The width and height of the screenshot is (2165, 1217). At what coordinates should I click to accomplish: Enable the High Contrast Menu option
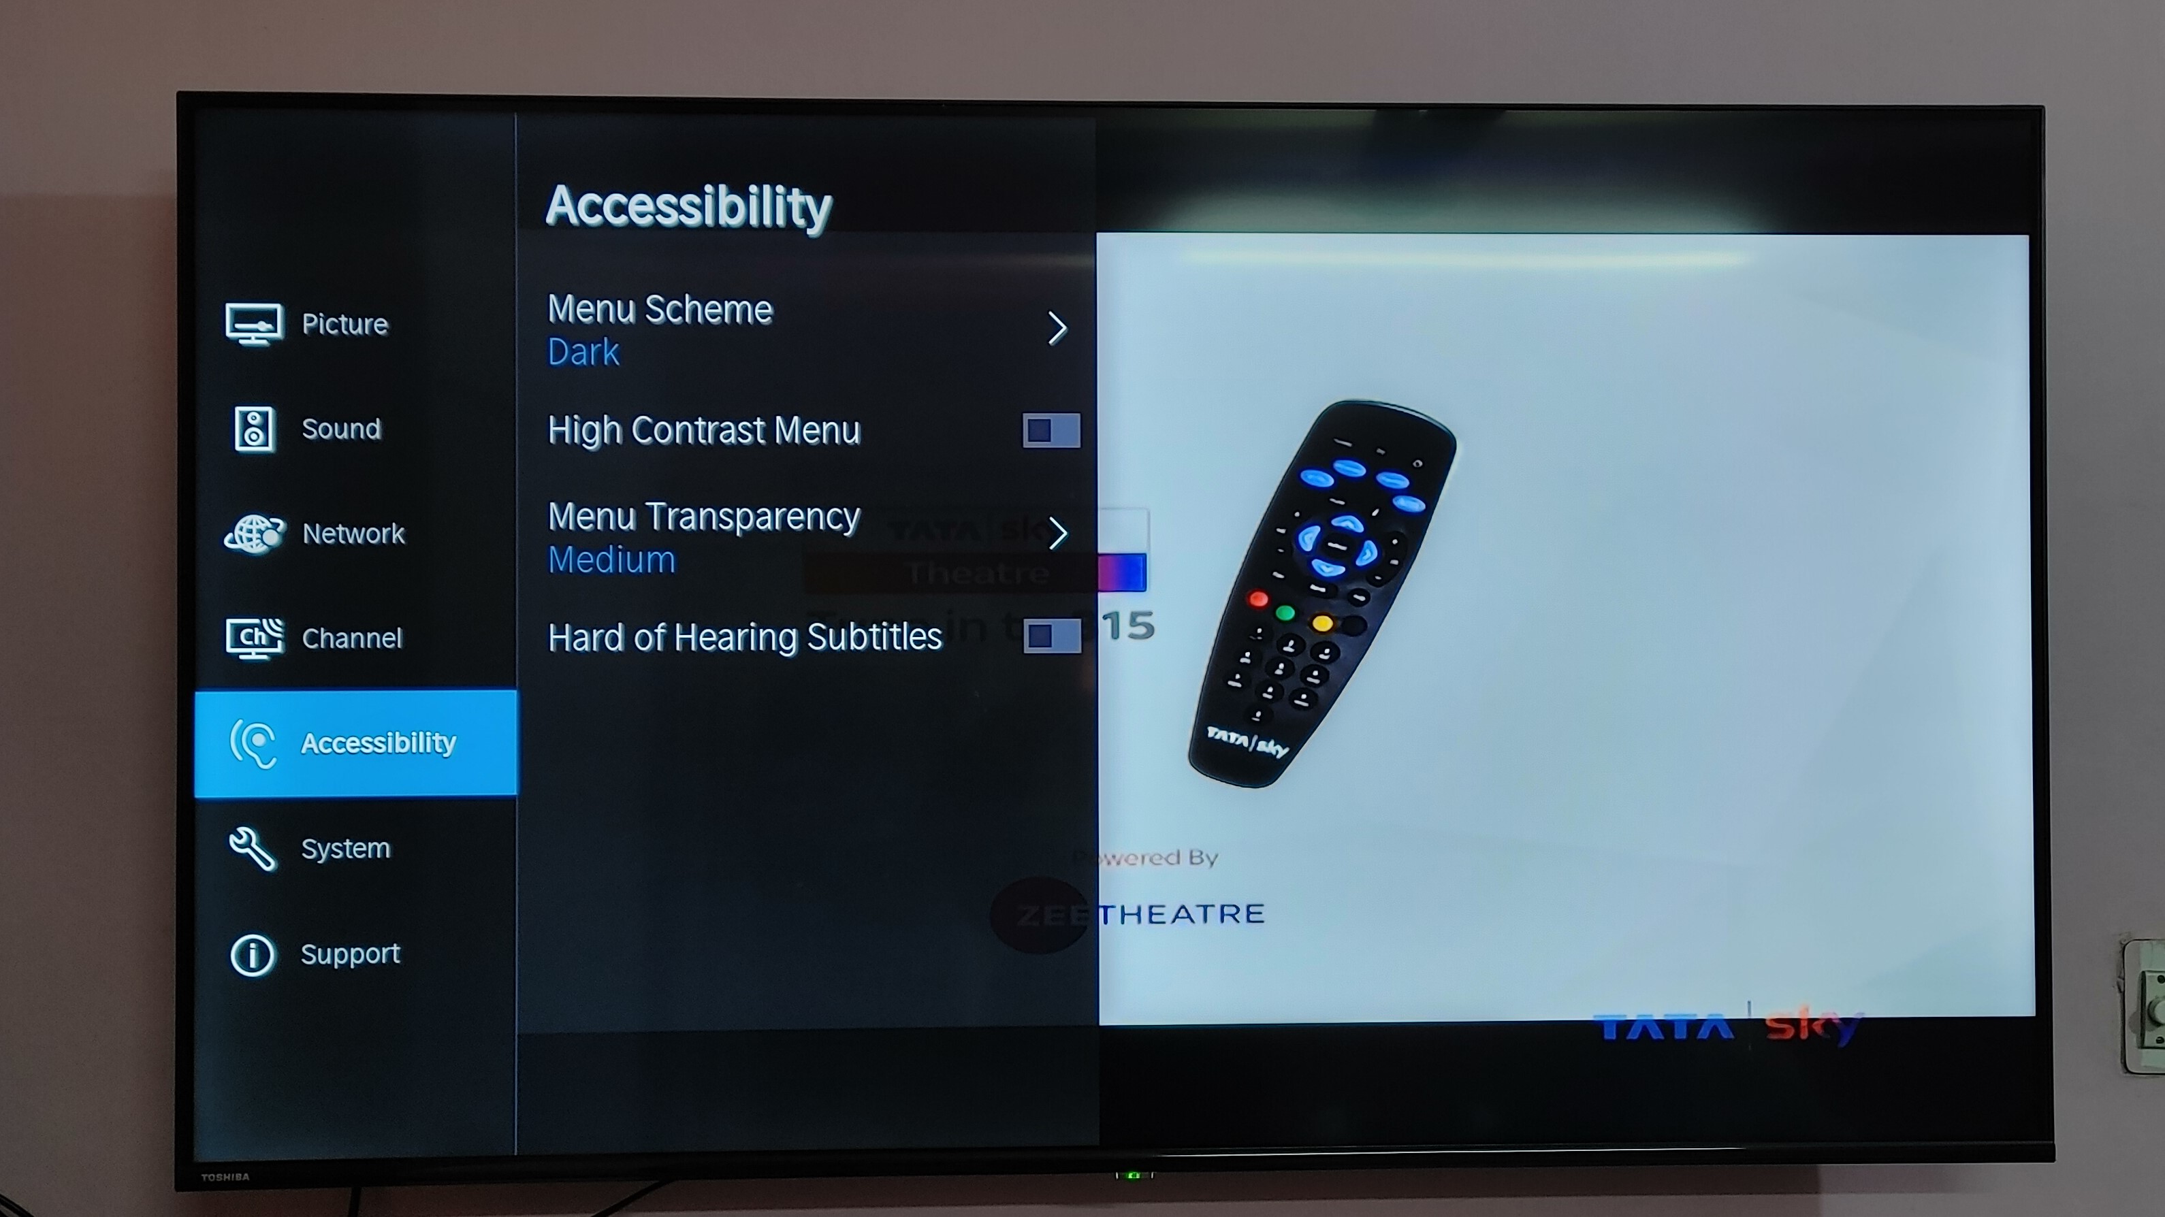point(1050,429)
